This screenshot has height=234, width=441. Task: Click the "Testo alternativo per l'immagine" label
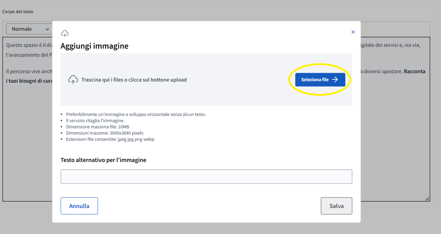tap(103, 160)
